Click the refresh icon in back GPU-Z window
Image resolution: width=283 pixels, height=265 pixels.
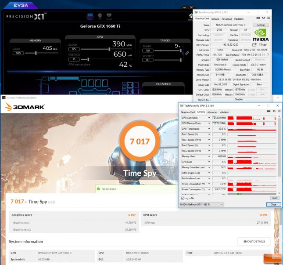point(264,18)
